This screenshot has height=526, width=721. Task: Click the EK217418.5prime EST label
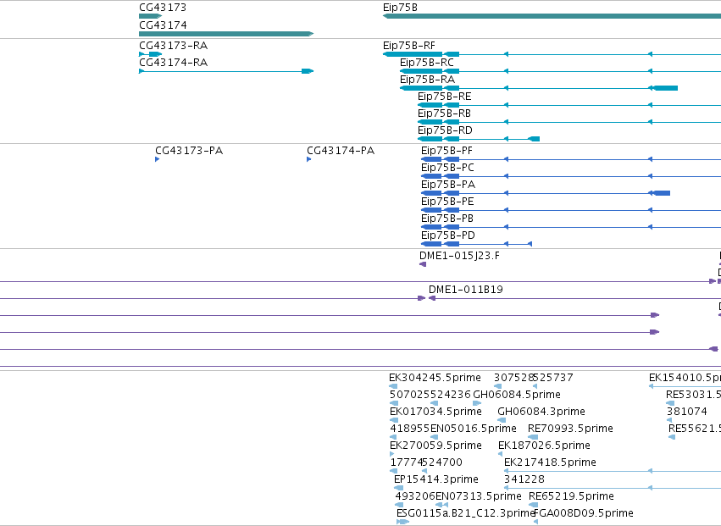pos(550,463)
